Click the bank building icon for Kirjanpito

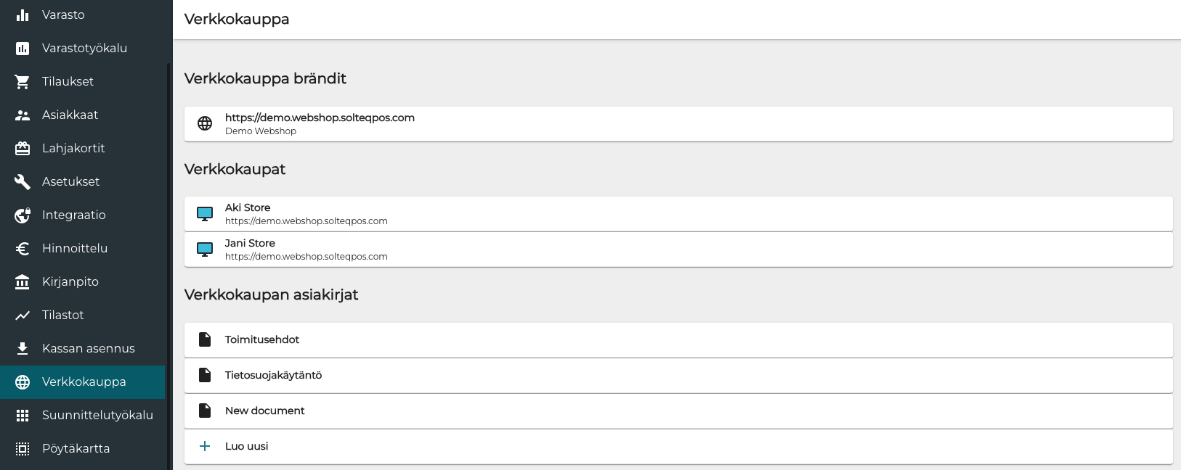(x=23, y=282)
